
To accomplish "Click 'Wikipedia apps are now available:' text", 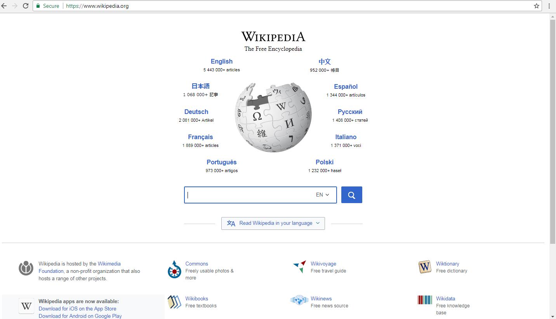I will click(x=79, y=301).
